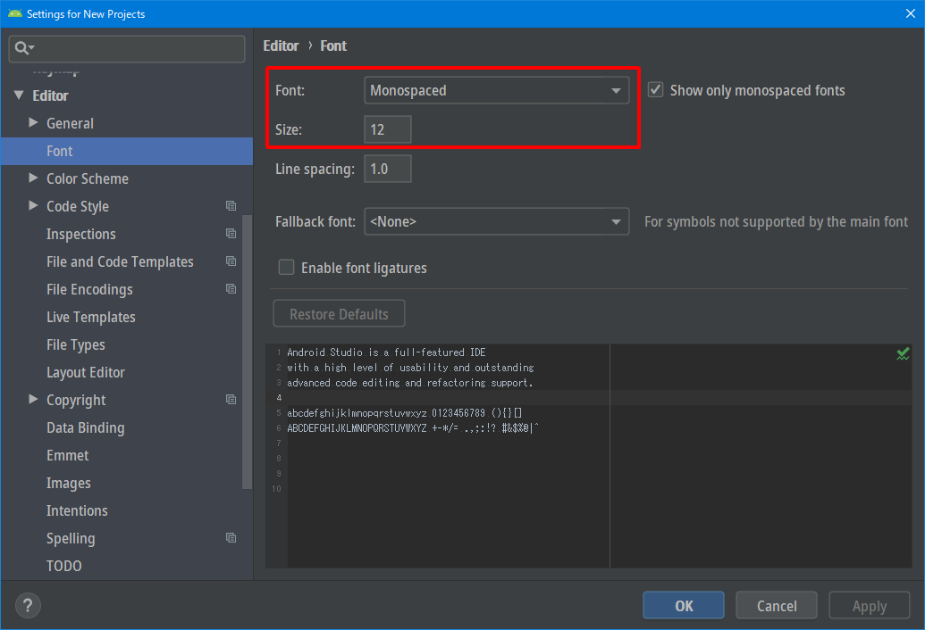Uncheck Show only monospaced fonts
Screen dimensions: 925x630
point(655,90)
